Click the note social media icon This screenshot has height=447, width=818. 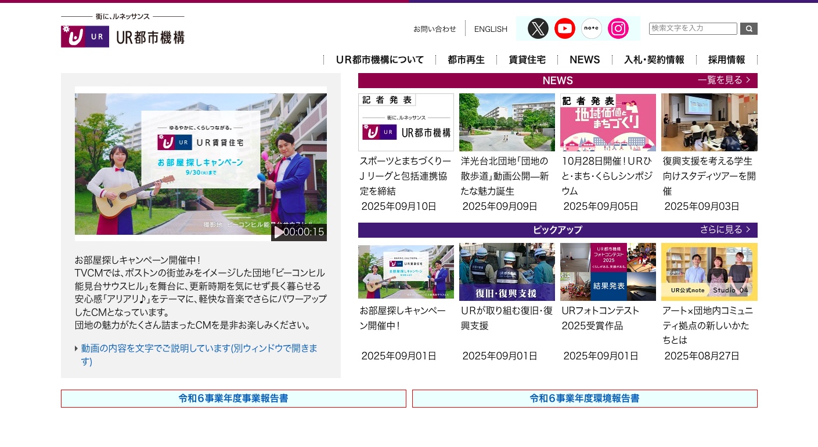tap(591, 28)
